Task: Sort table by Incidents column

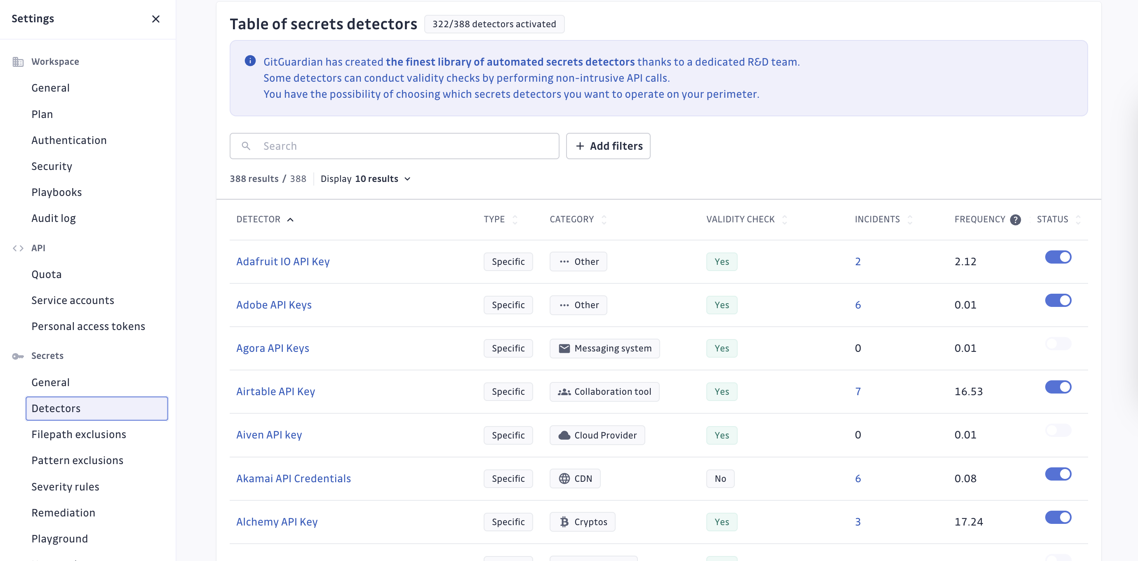Action: 910,220
